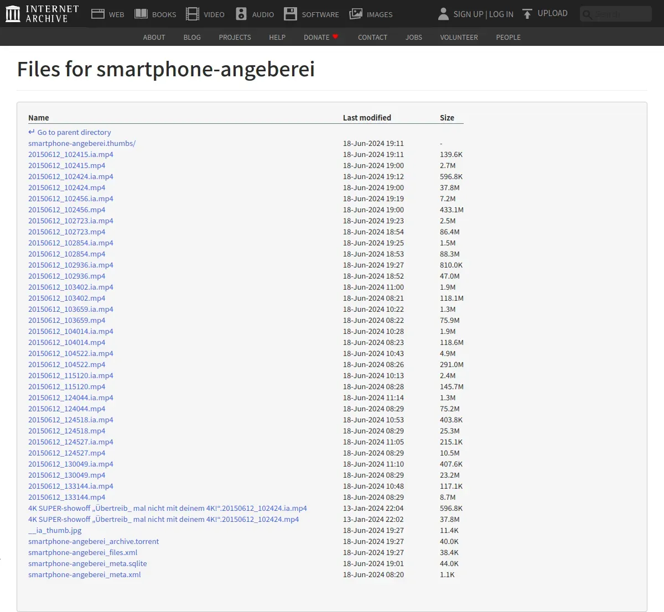The height and width of the screenshot is (612, 664).
Task: Focus the Search input field
Action: coord(616,14)
